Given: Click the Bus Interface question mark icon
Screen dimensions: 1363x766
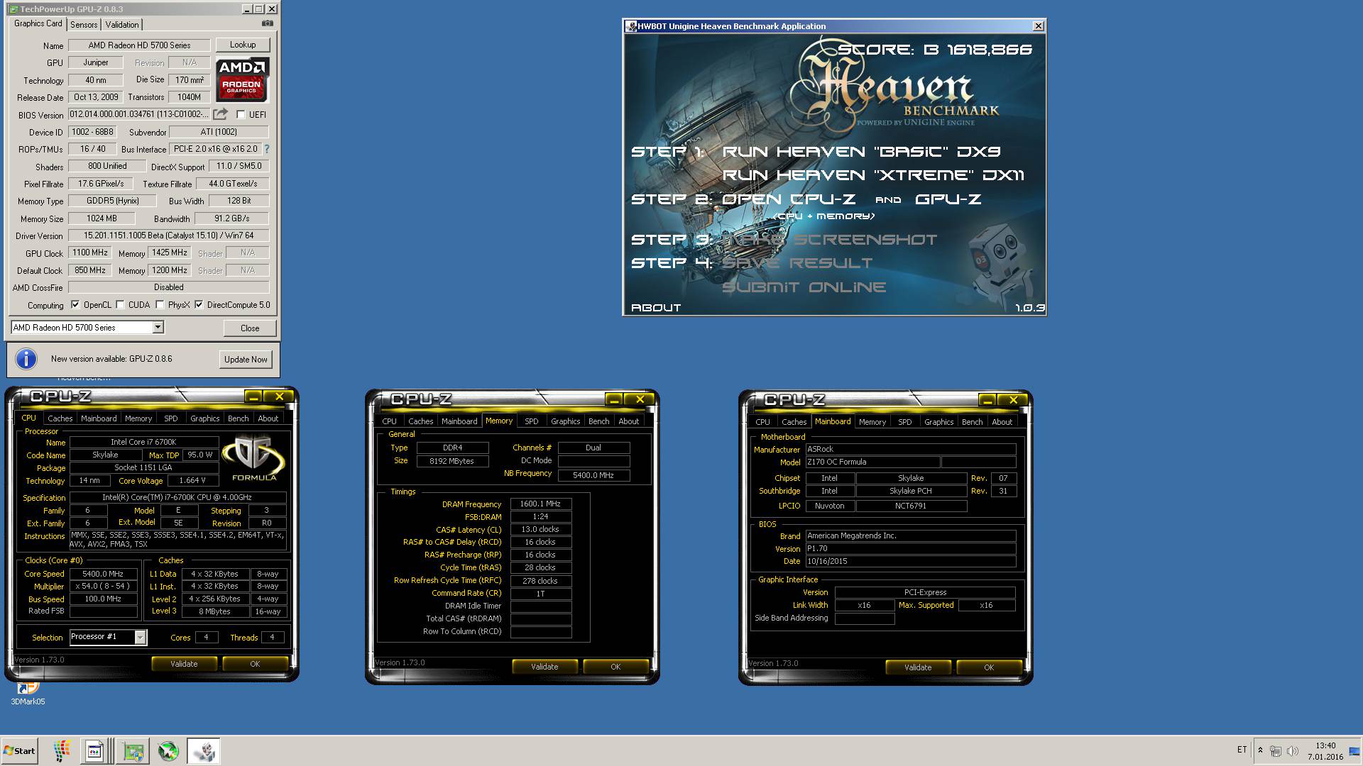Looking at the screenshot, I should point(267,149).
